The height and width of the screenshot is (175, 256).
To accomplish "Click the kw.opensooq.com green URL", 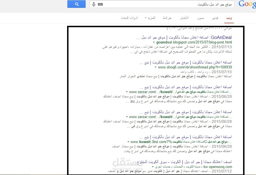I will [218, 167].
